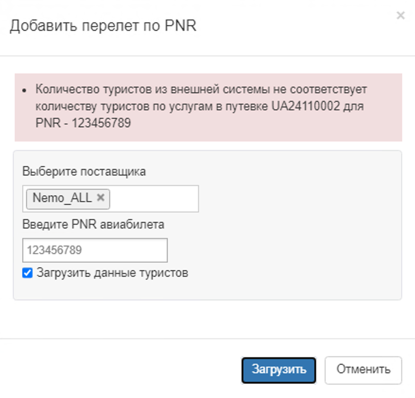This screenshot has width=415, height=398.
Task: Click the Загрузить данные туристов label text
Action: click(x=112, y=273)
